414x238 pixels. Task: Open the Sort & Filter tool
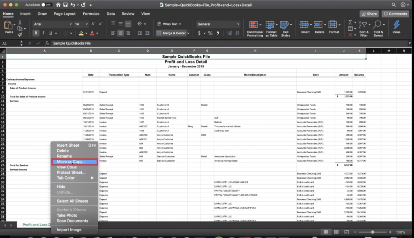point(363,29)
